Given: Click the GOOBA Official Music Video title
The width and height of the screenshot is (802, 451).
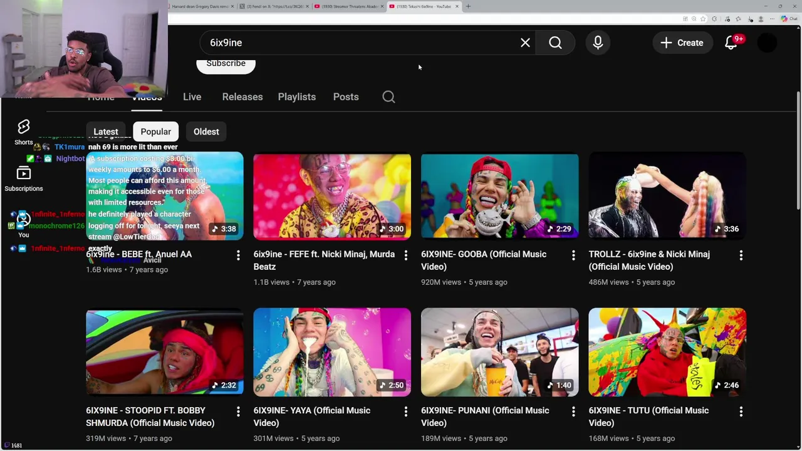Looking at the screenshot, I should click(x=484, y=261).
